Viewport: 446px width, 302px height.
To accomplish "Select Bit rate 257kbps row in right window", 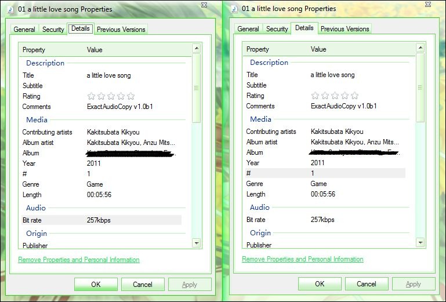I will [325, 220].
